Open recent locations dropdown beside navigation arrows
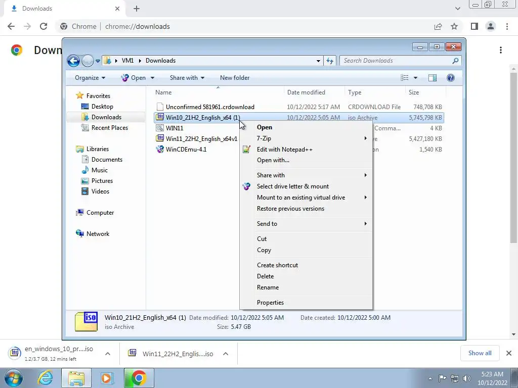518x388 pixels. click(x=98, y=61)
